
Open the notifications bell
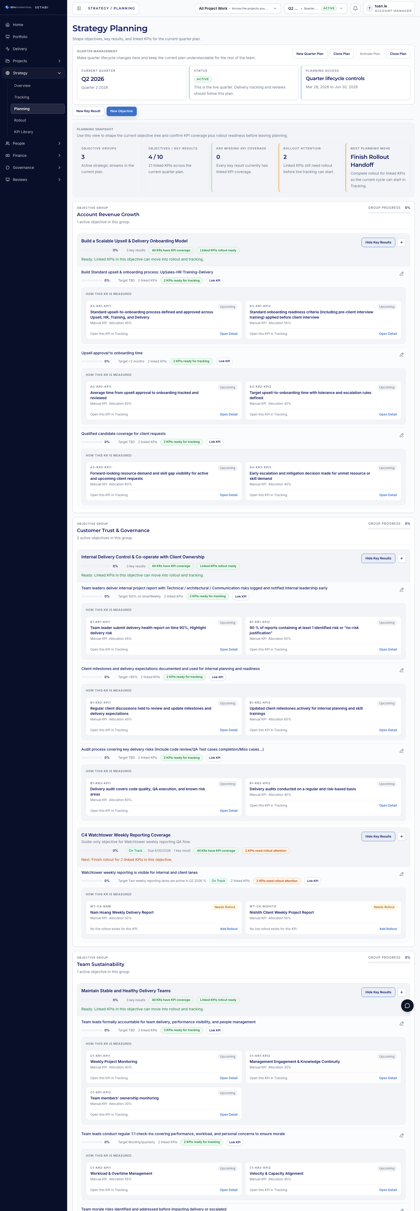355,8
